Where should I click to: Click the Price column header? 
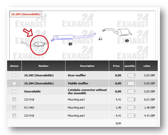(116, 66)
